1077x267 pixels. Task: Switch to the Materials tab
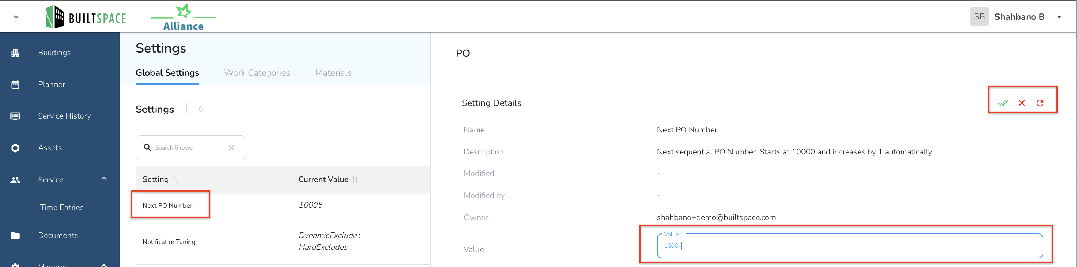(x=333, y=73)
